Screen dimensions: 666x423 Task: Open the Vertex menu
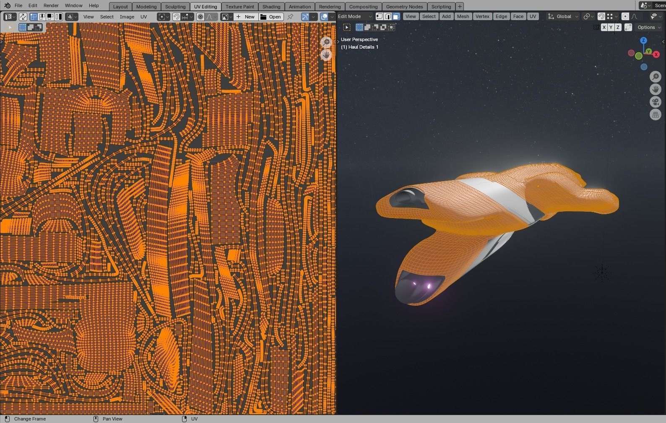click(x=482, y=16)
